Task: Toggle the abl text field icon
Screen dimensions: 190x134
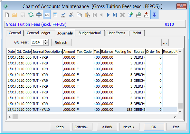Action: click(47, 15)
